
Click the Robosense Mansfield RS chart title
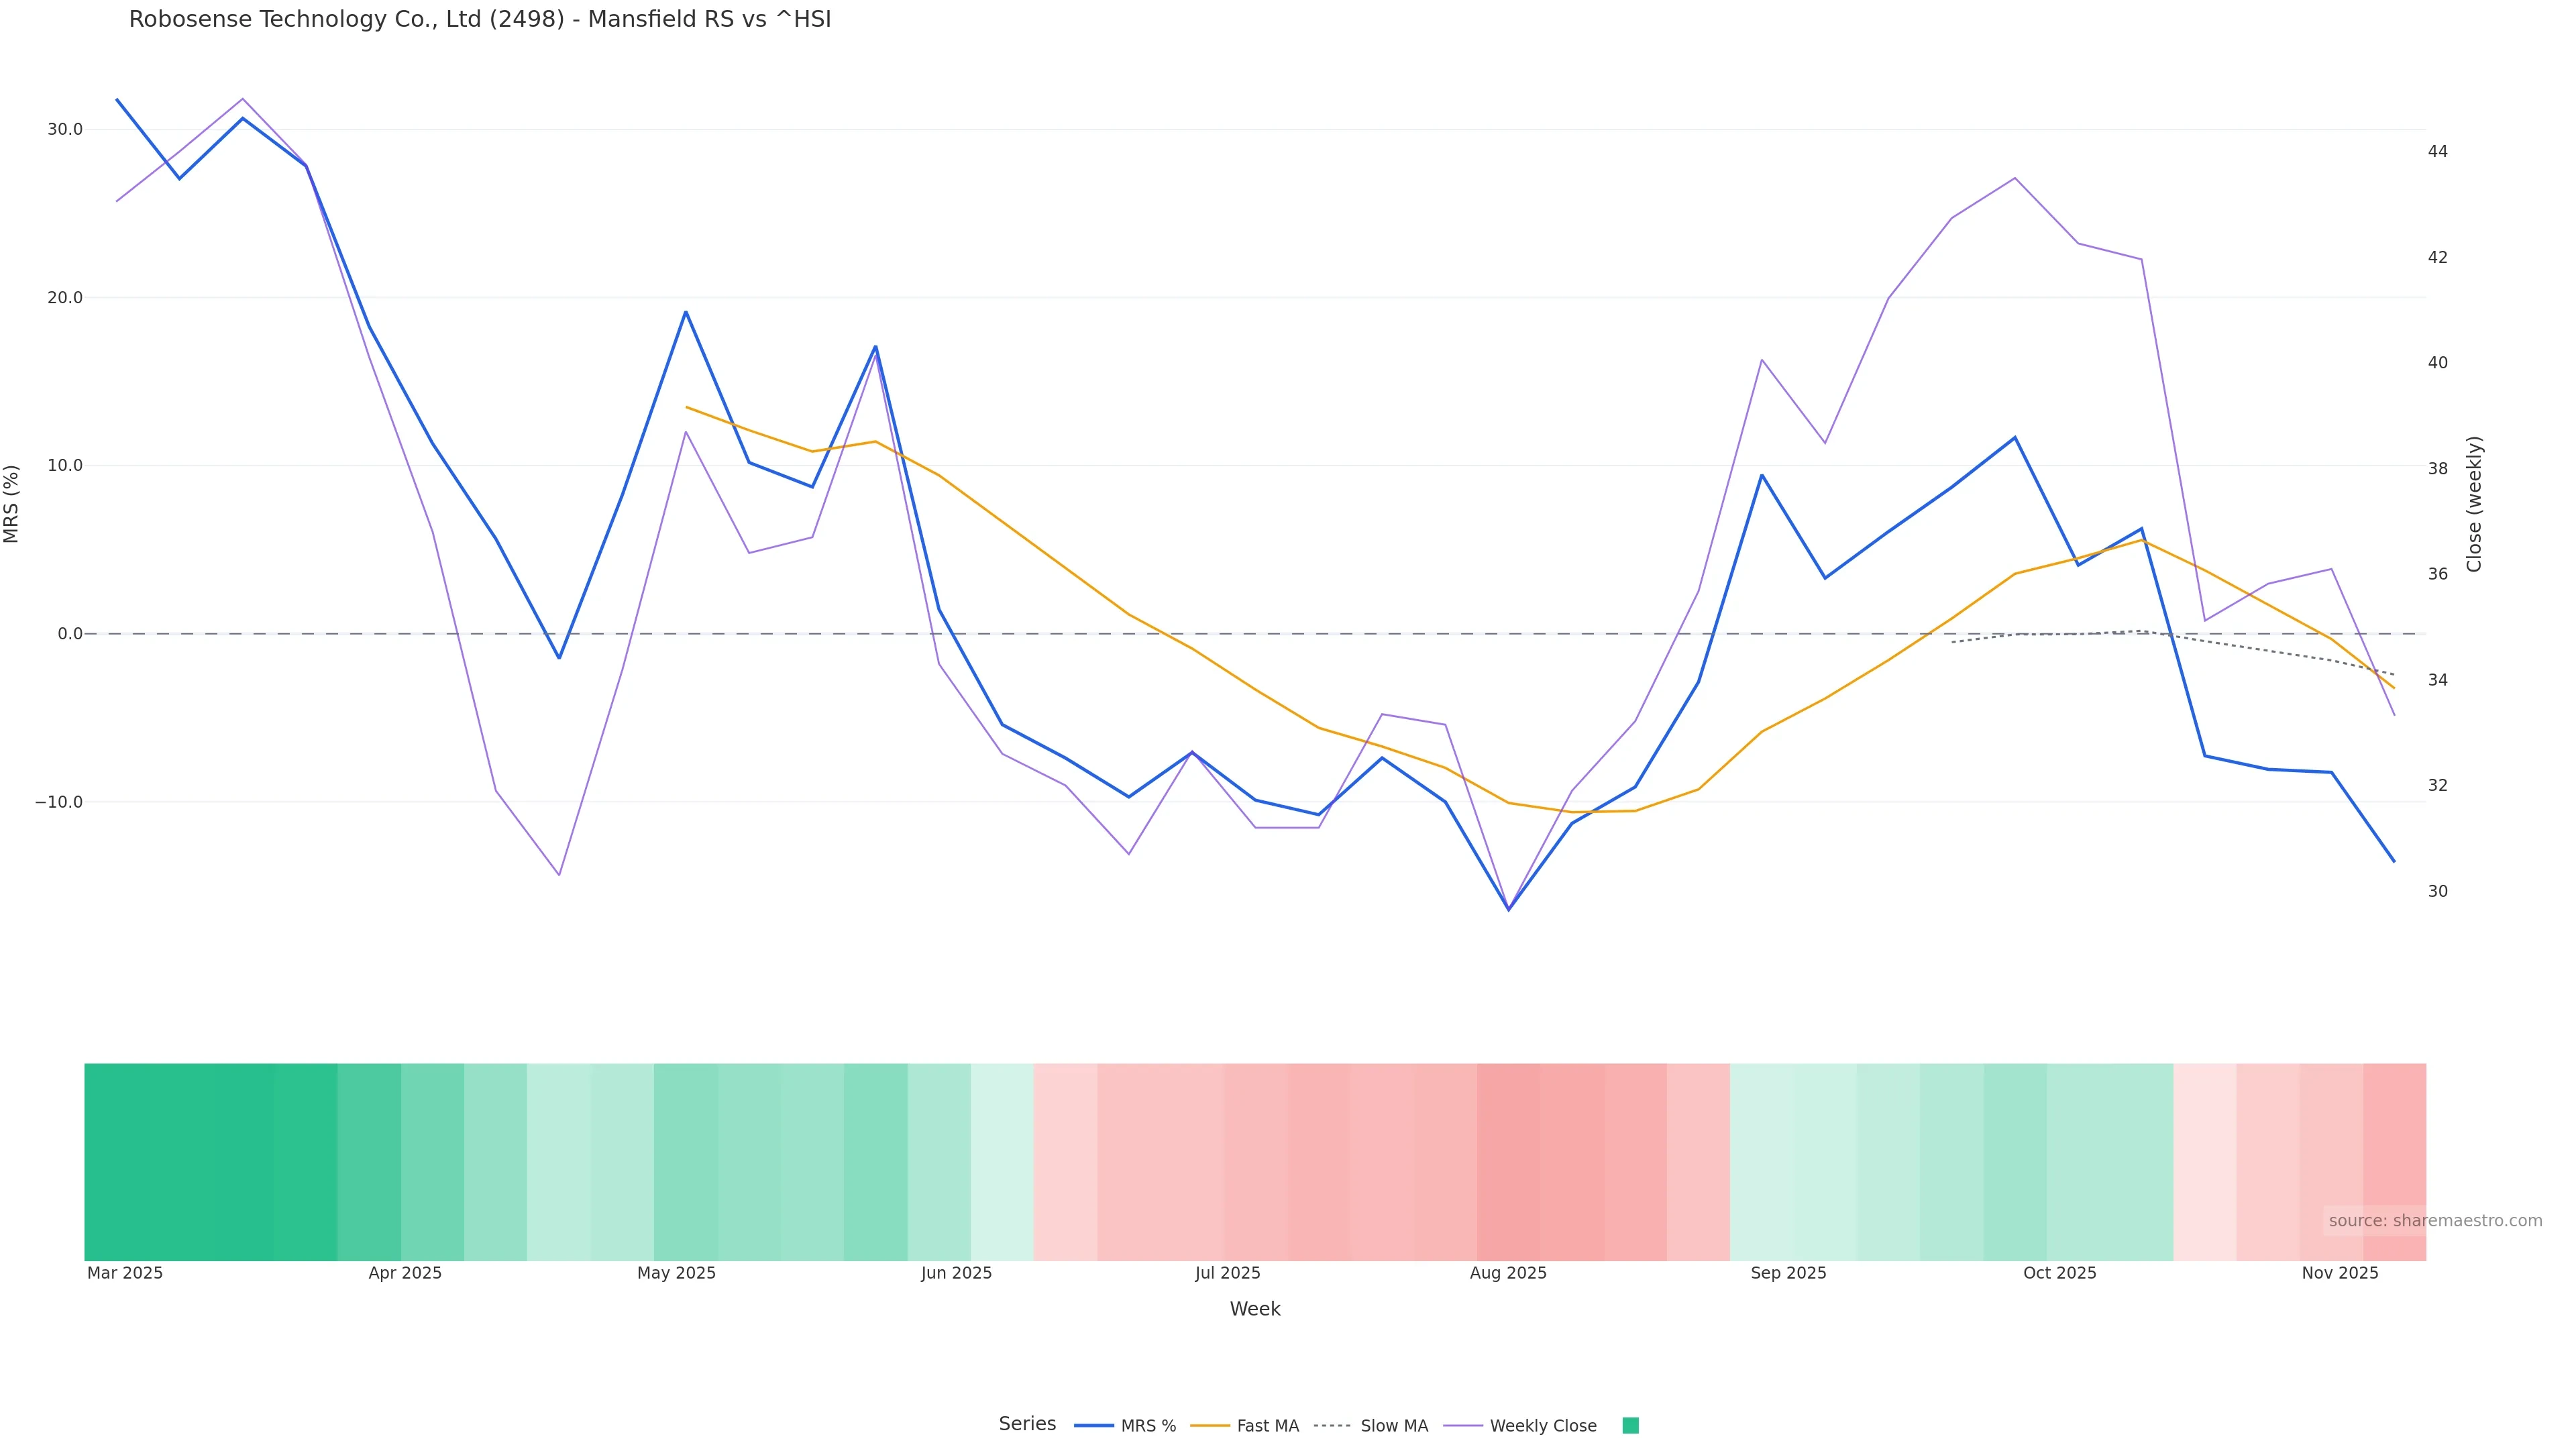tap(480, 20)
